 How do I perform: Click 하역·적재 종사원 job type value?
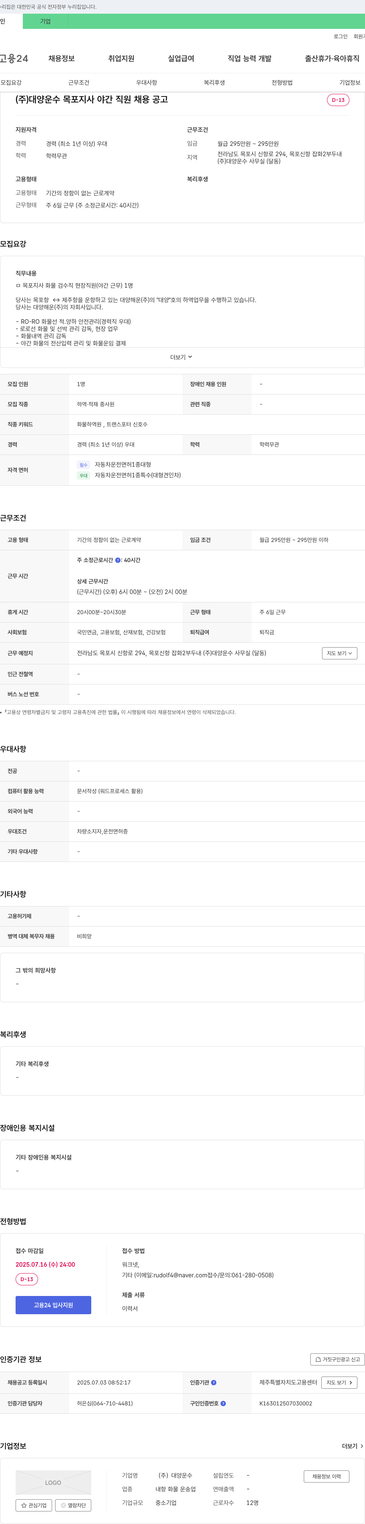(96, 404)
